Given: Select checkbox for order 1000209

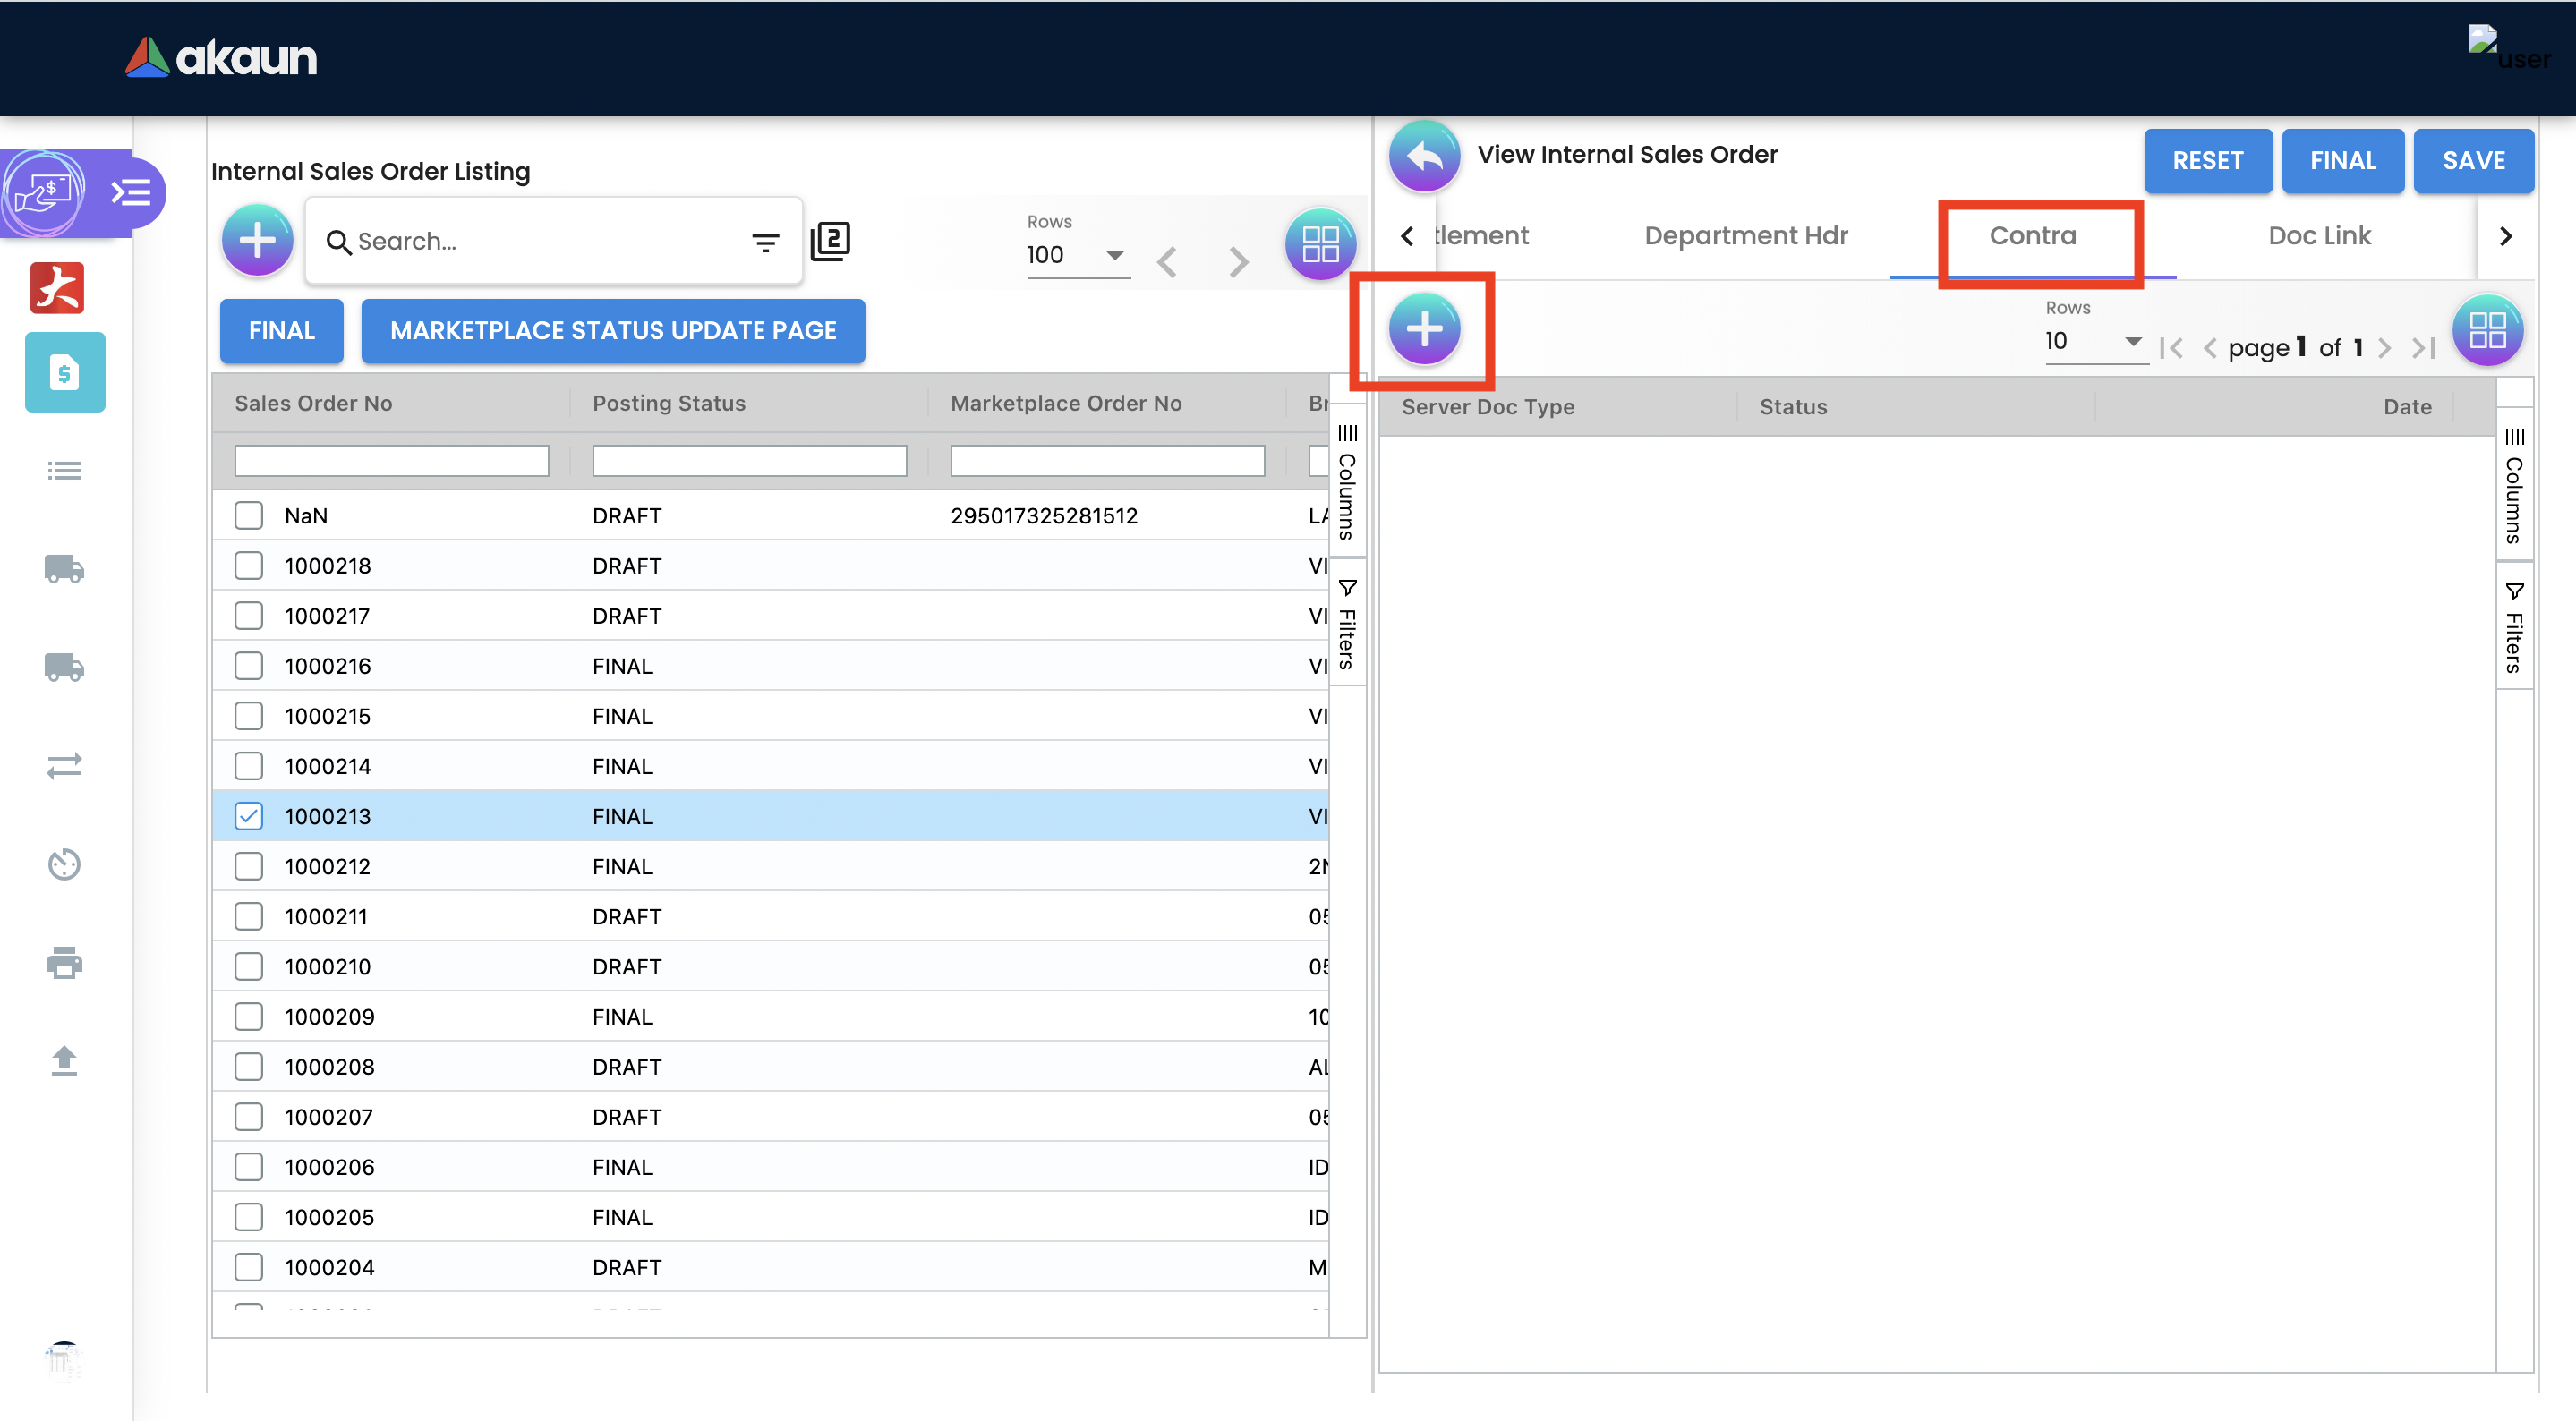Looking at the screenshot, I should click(x=248, y=1017).
